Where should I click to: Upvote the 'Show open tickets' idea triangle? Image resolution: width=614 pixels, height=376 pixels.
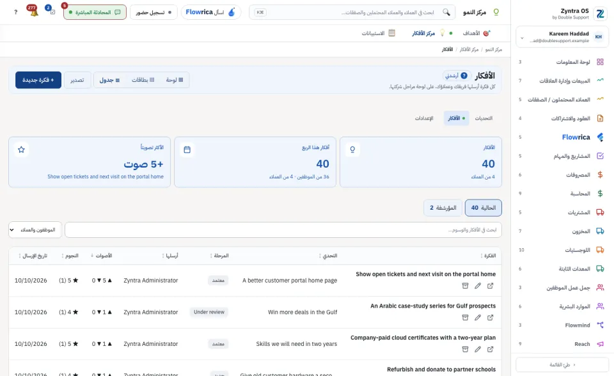109,281
